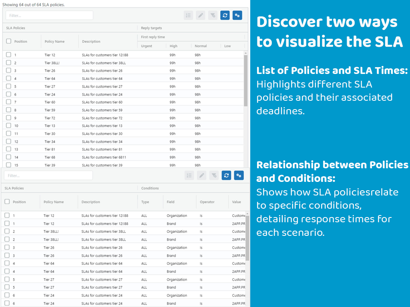Click the Normal column header under First reply time

pyautogui.click(x=201, y=46)
